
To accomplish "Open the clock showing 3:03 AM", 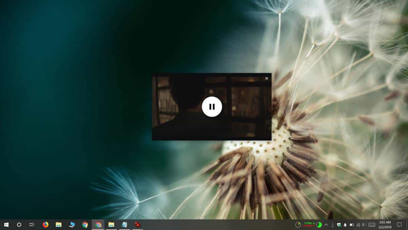I will point(385,225).
